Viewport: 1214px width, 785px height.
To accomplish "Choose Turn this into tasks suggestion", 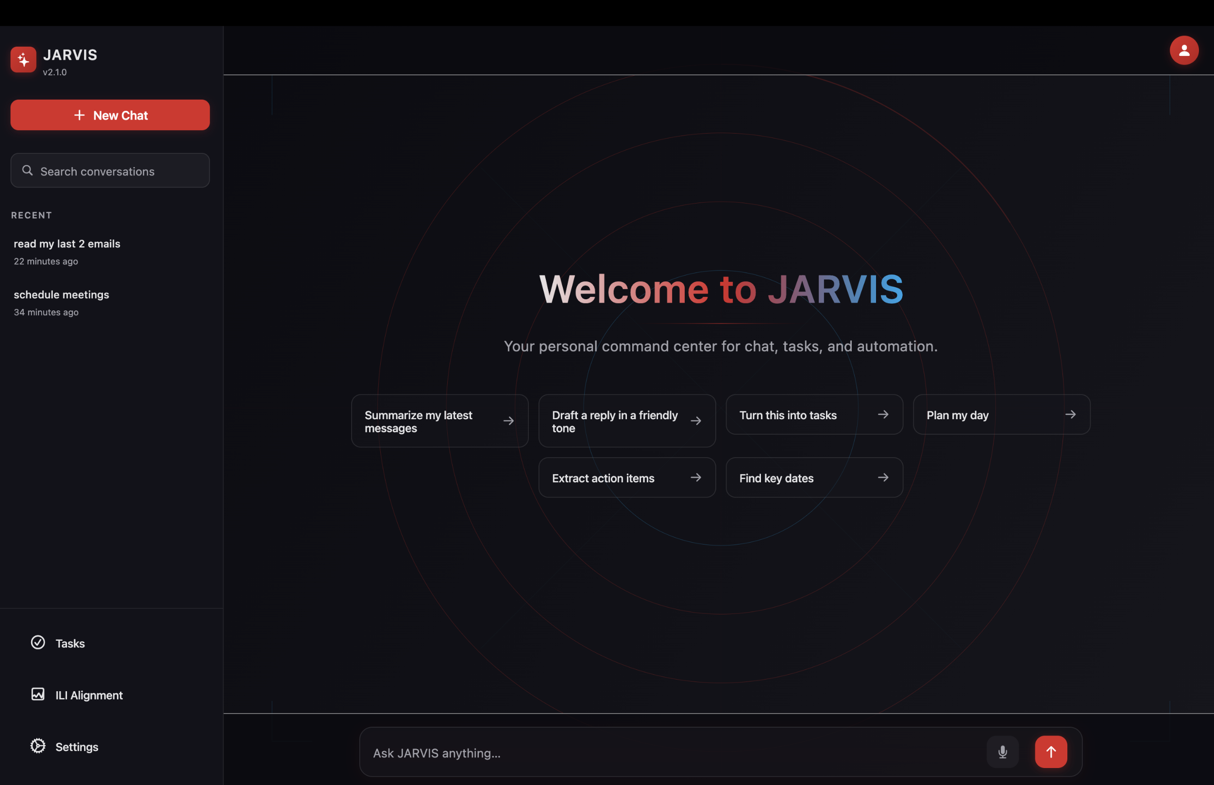I will [x=813, y=414].
